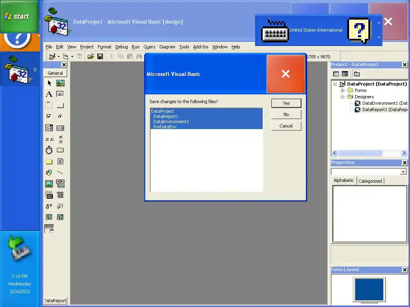
Task: Select the DirListBox folder control
Action: point(49,161)
